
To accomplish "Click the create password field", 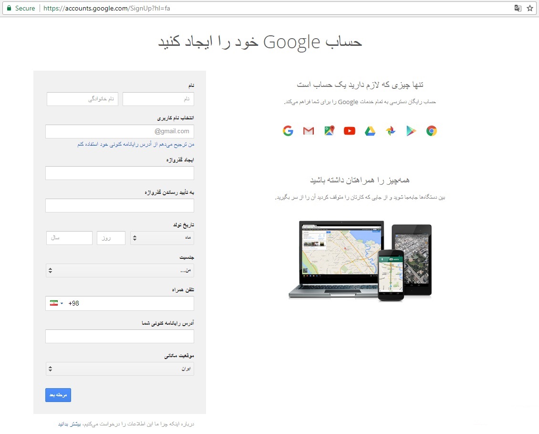I will 120,173.
